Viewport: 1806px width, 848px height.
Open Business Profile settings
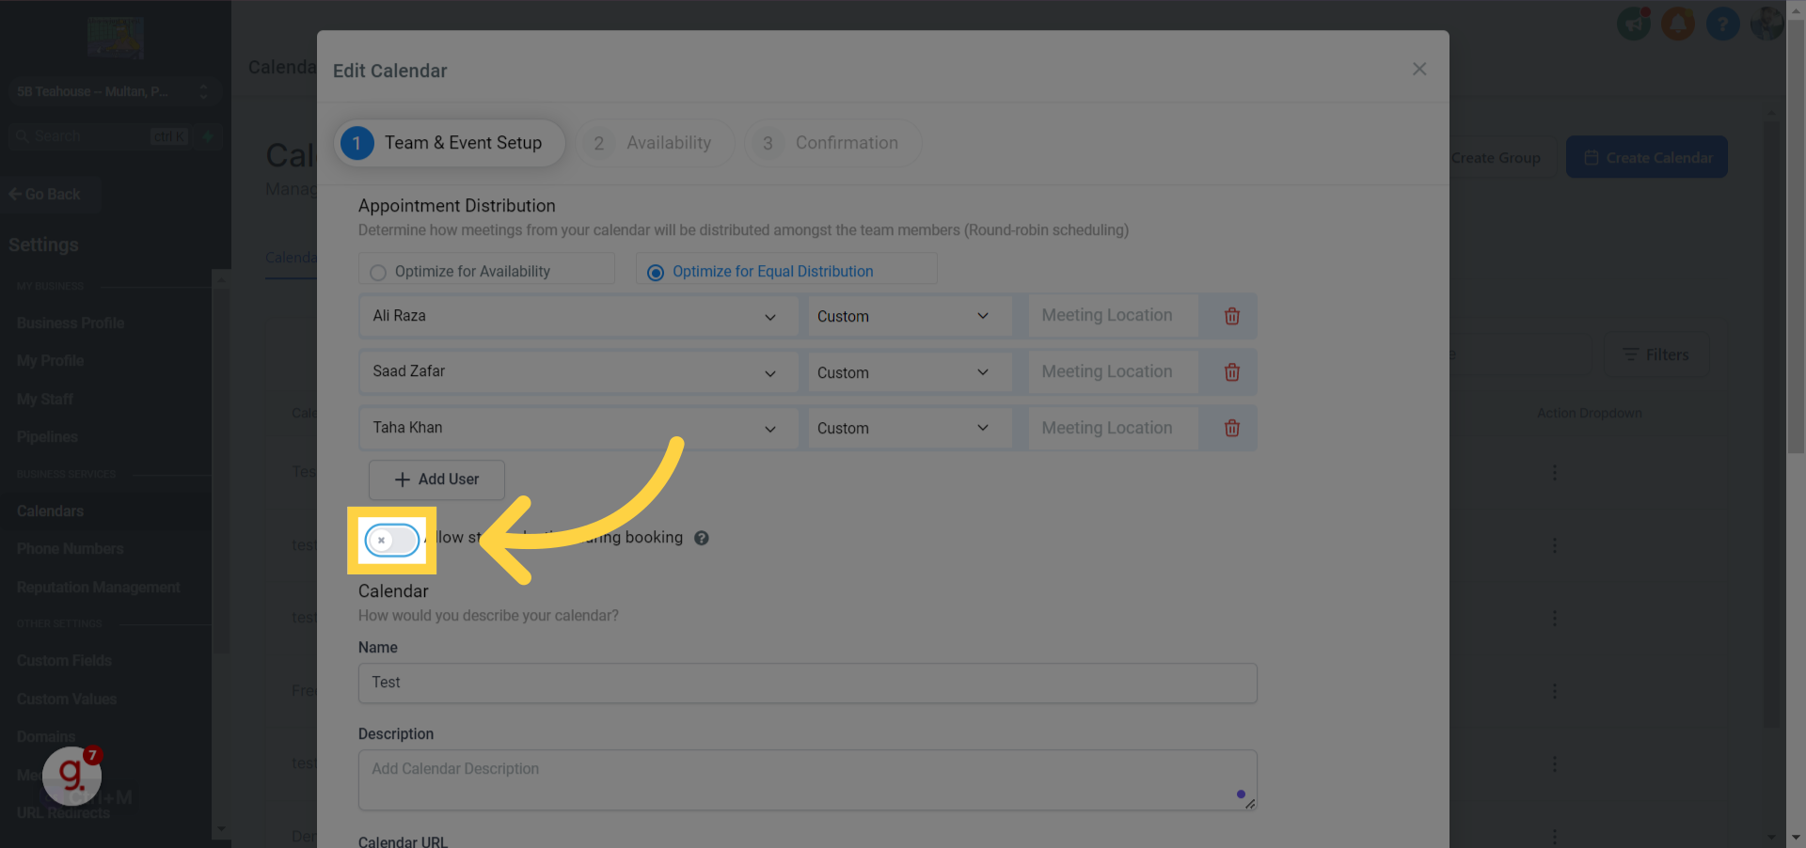[x=71, y=322]
